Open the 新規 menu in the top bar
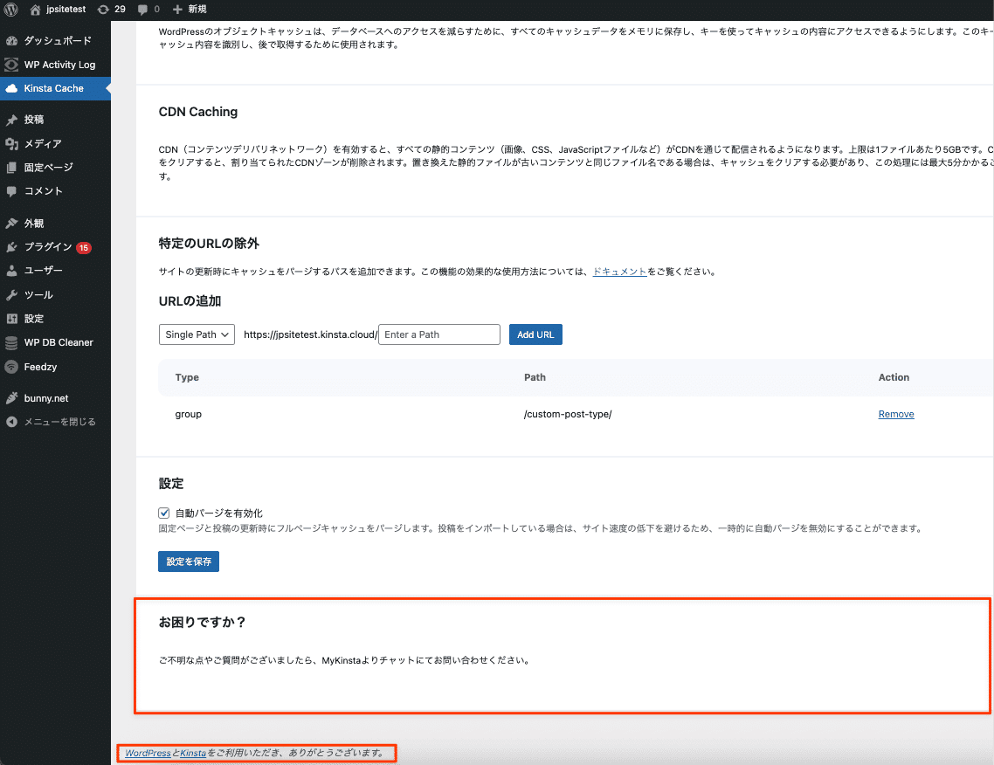 point(191,10)
